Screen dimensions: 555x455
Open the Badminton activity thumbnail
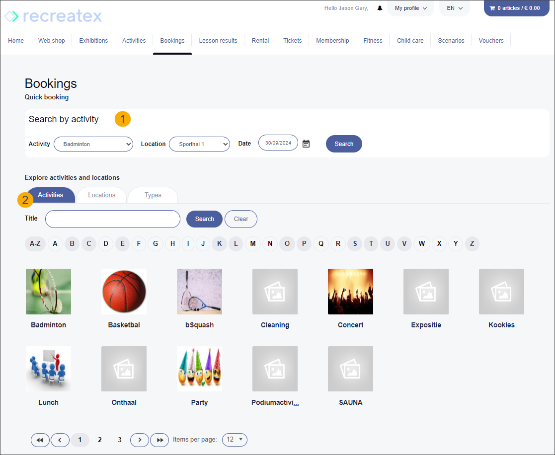tap(48, 292)
